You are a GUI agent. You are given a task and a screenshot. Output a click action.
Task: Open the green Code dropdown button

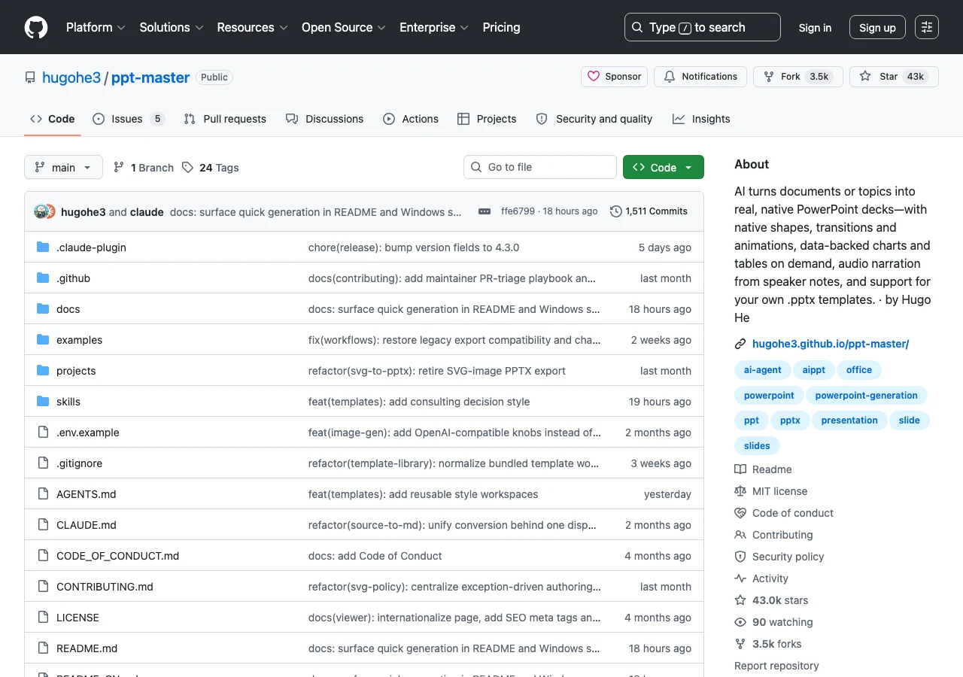tap(664, 167)
